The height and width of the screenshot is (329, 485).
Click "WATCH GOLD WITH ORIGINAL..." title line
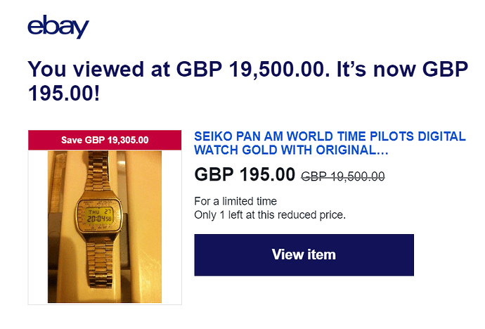tap(291, 150)
